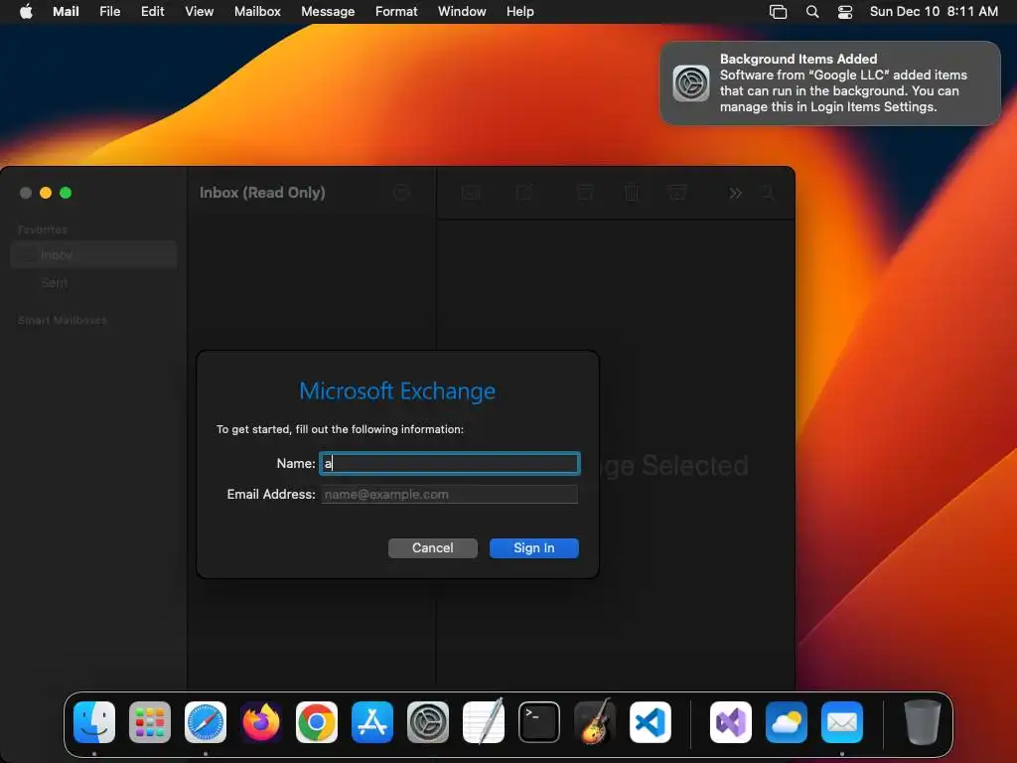Viewport: 1017px width, 763px height.
Task: Click the trash Delete icon in Mail toolbar
Action: 631,192
